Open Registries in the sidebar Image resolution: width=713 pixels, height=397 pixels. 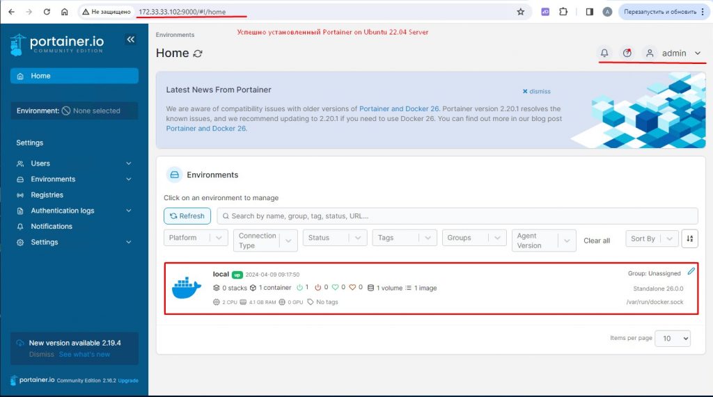(47, 195)
